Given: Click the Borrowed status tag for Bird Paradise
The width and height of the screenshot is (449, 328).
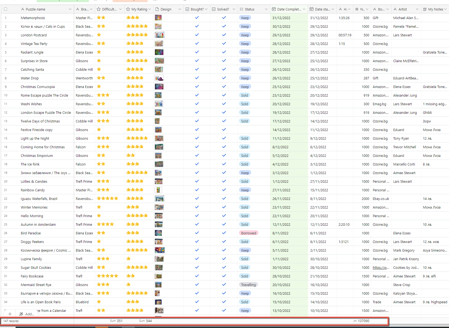Looking at the screenshot, I should (x=248, y=233).
